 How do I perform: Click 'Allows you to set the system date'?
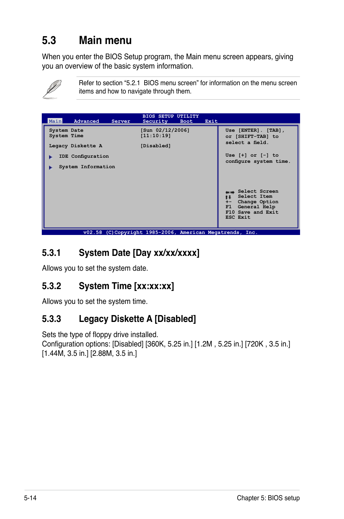95,268
